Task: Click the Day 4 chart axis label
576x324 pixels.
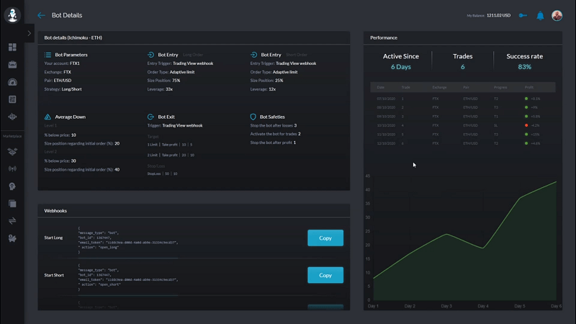Action: coord(483,306)
